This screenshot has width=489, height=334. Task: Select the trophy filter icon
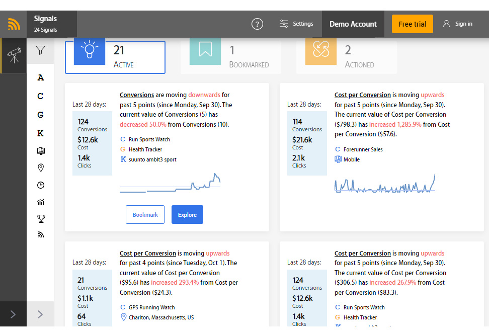point(41,219)
